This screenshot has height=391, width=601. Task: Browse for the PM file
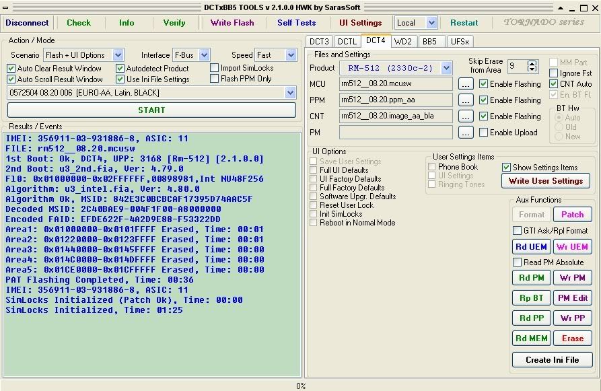(x=466, y=133)
